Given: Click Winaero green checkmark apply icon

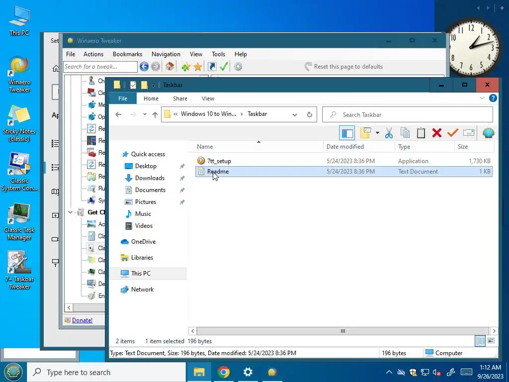Looking at the screenshot, I should pos(224,67).
